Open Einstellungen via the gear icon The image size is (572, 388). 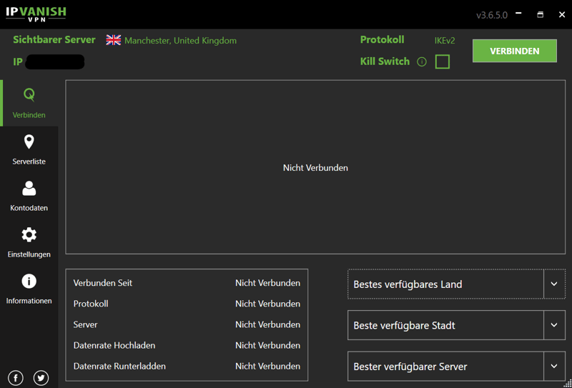[29, 234]
